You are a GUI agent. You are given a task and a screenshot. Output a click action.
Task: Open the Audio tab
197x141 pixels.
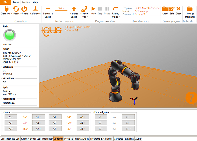[x=138, y=139]
